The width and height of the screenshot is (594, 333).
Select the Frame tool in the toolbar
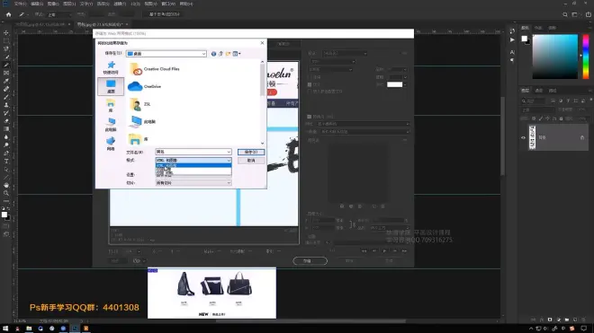(6, 73)
